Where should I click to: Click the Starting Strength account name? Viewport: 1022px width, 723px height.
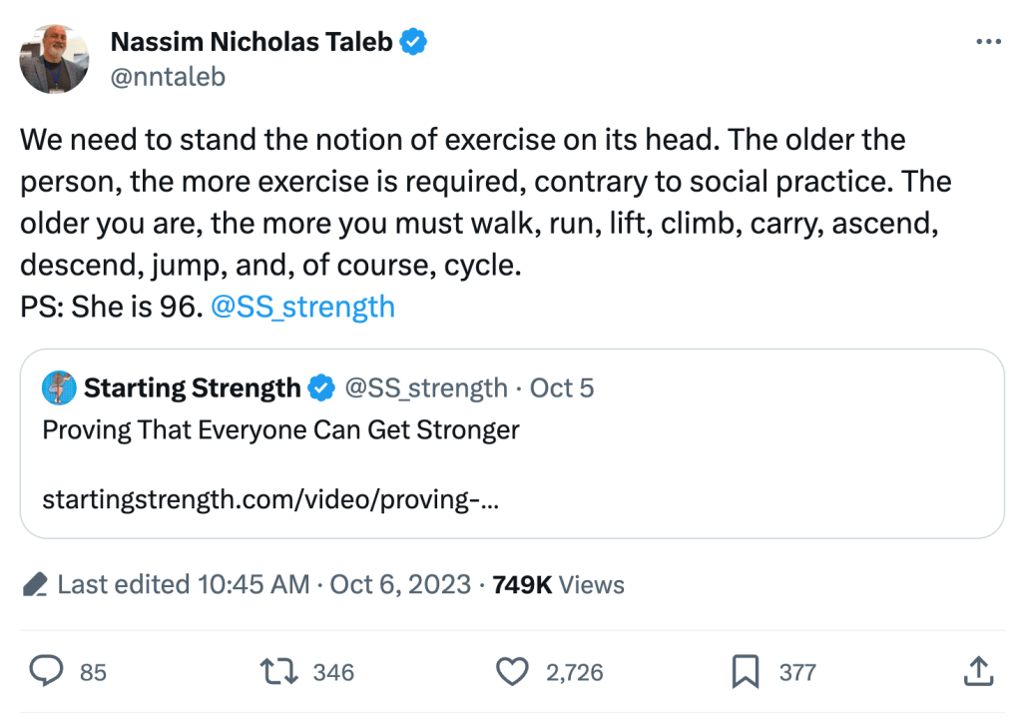click(x=192, y=387)
